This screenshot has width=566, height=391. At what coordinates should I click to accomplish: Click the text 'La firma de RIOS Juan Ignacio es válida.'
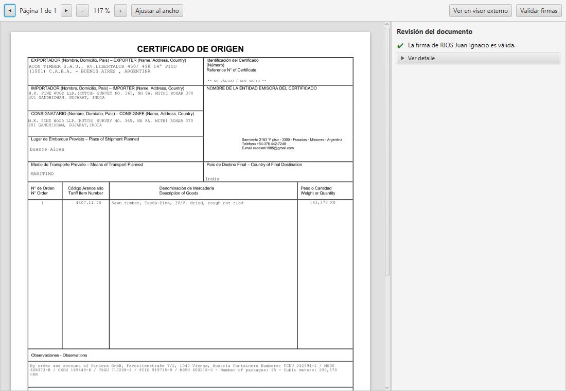pos(462,45)
